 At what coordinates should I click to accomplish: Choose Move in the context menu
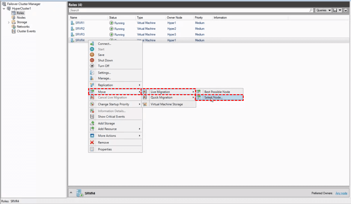point(115,92)
